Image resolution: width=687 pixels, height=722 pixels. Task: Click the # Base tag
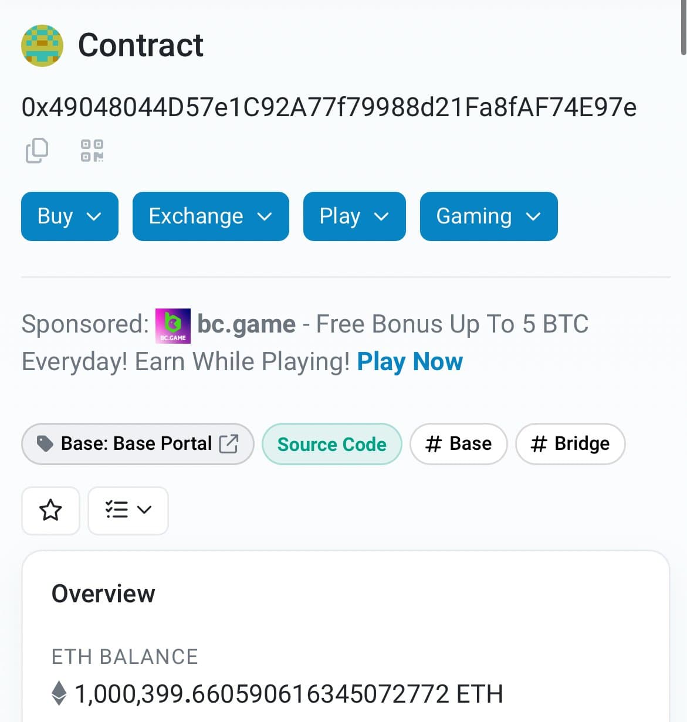click(x=458, y=444)
